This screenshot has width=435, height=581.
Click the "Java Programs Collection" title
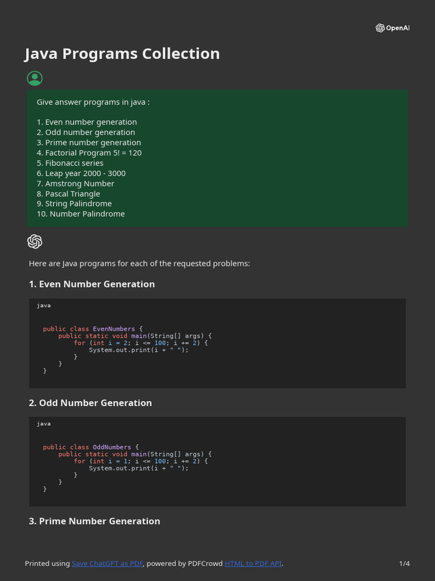pos(122,54)
